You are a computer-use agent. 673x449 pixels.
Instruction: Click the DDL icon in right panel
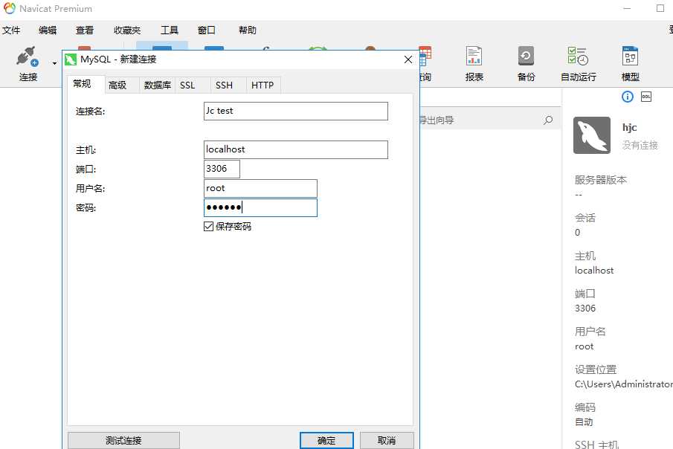click(x=646, y=97)
